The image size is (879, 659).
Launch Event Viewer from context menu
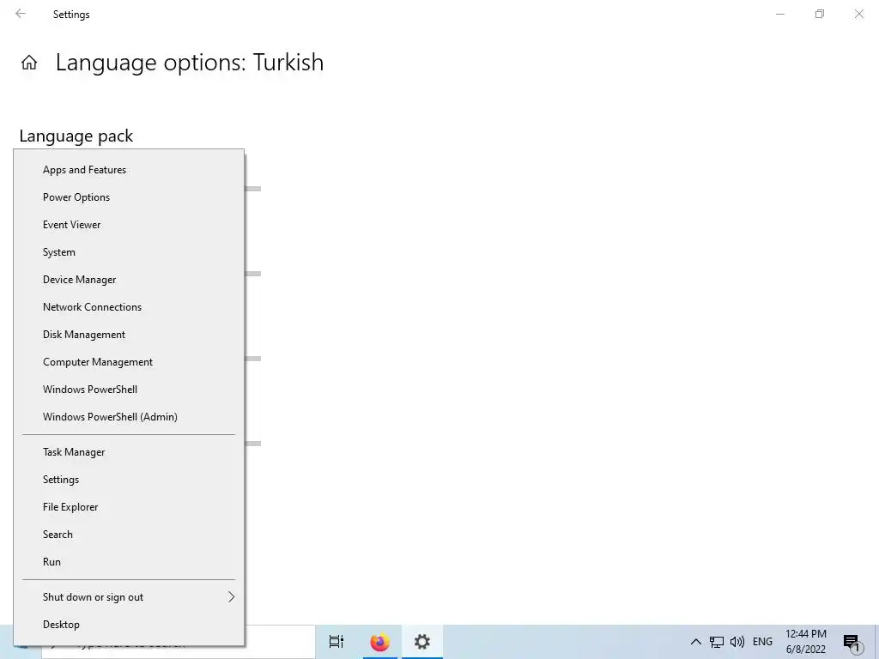[x=129, y=225]
